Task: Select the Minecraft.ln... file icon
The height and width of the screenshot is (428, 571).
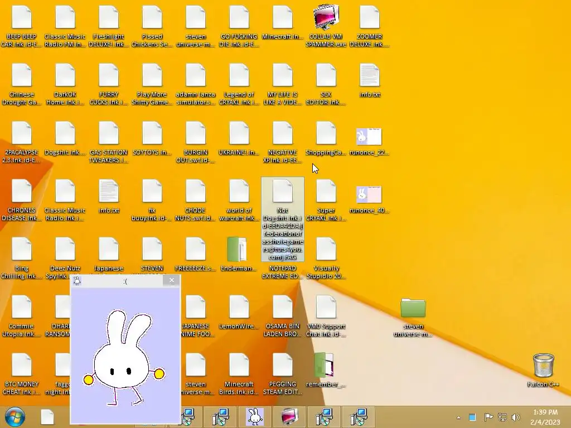Action: click(x=283, y=22)
